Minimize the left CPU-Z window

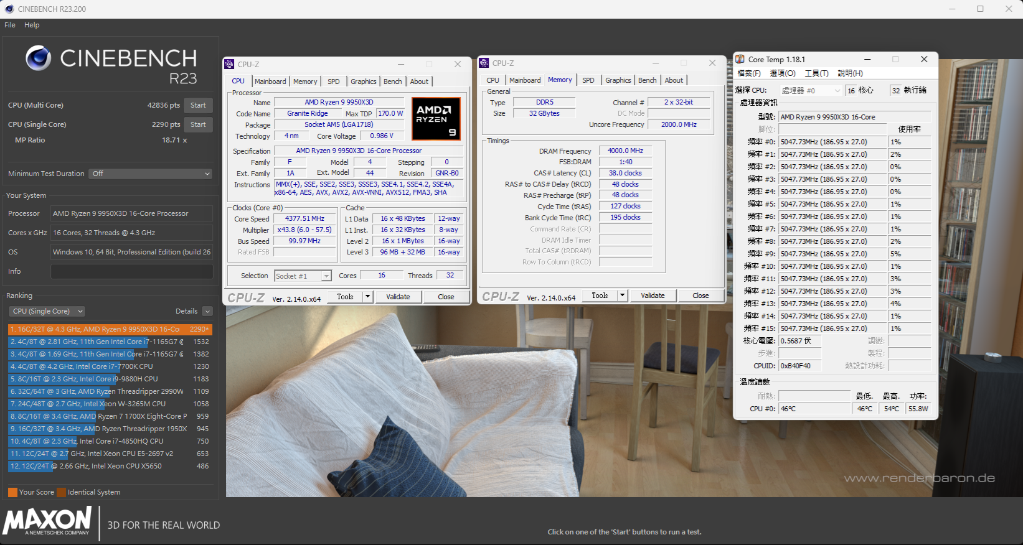click(x=401, y=64)
